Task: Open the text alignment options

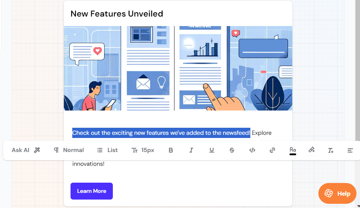Action: [x=350, y=150]
